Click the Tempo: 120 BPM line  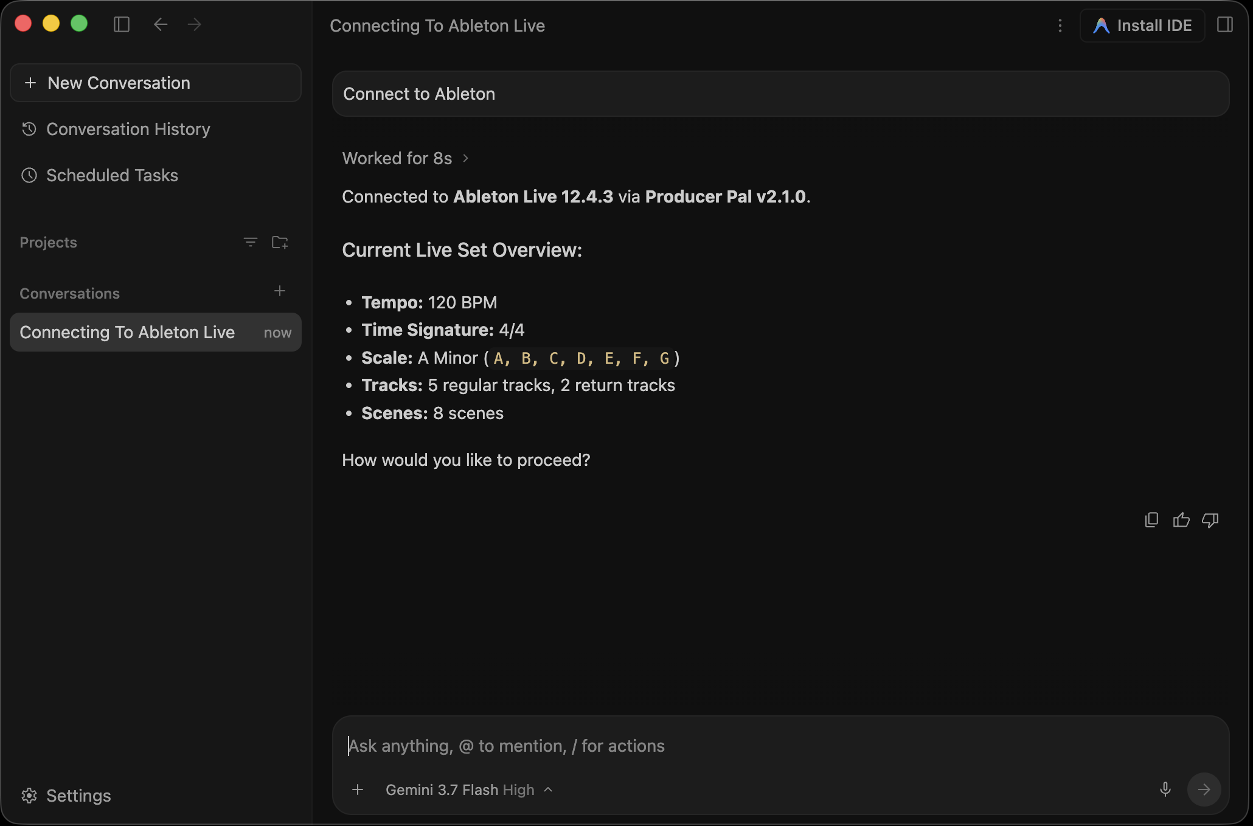429,302
